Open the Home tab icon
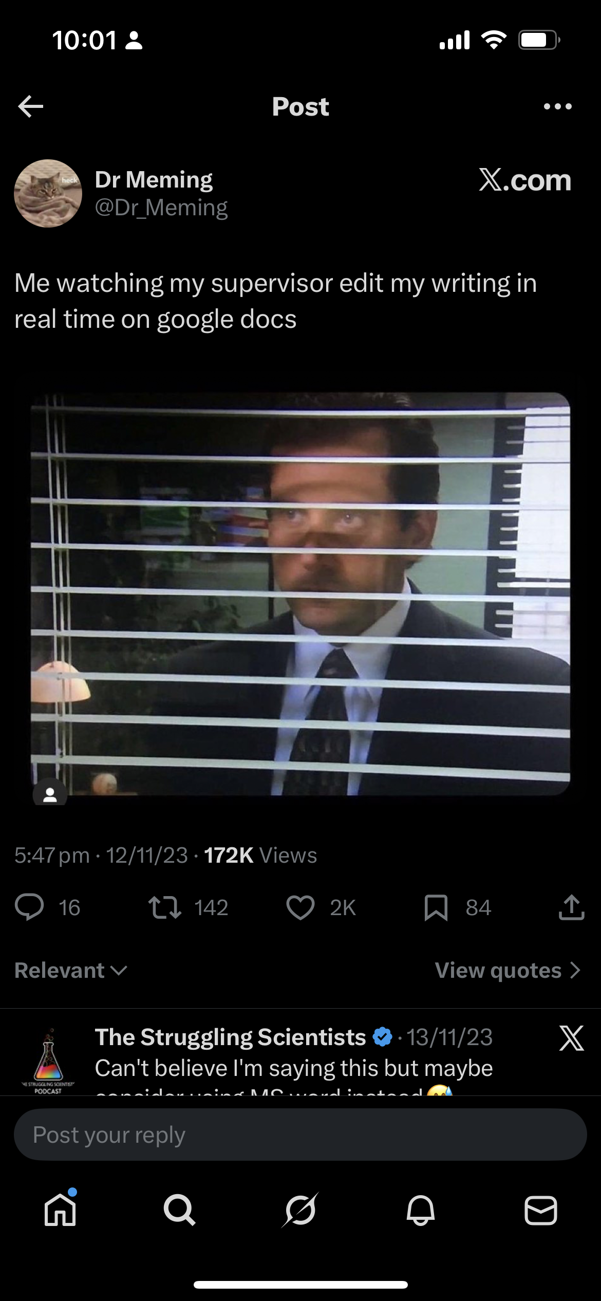 coord(61,1210)
